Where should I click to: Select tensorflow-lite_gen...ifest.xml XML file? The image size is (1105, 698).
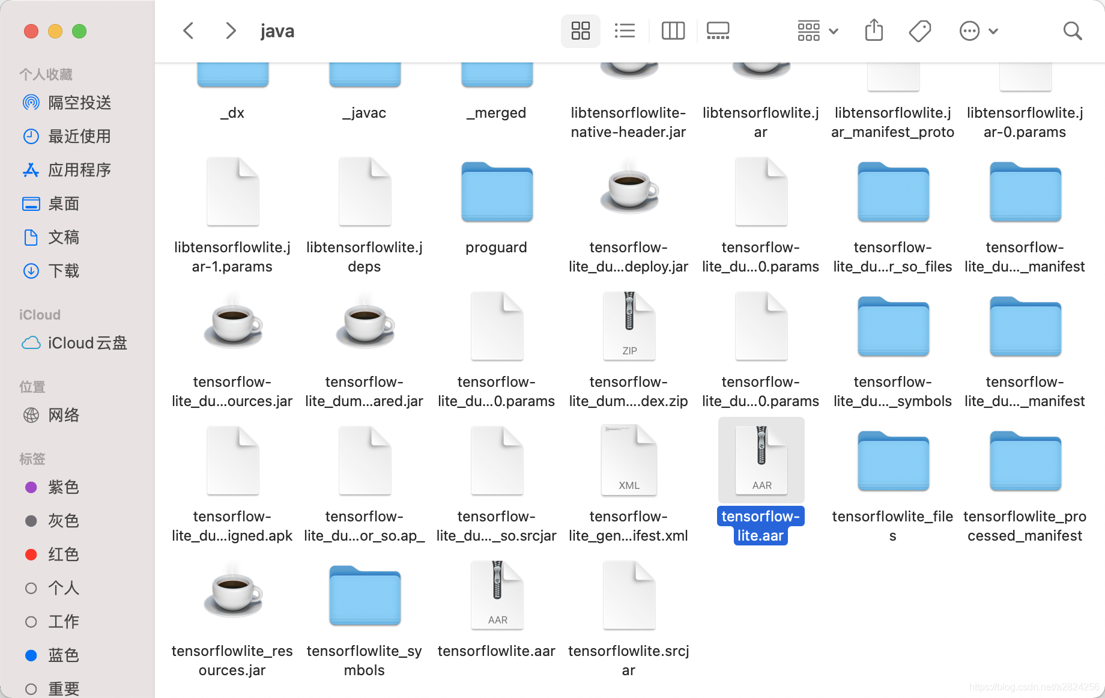point(629,461)
